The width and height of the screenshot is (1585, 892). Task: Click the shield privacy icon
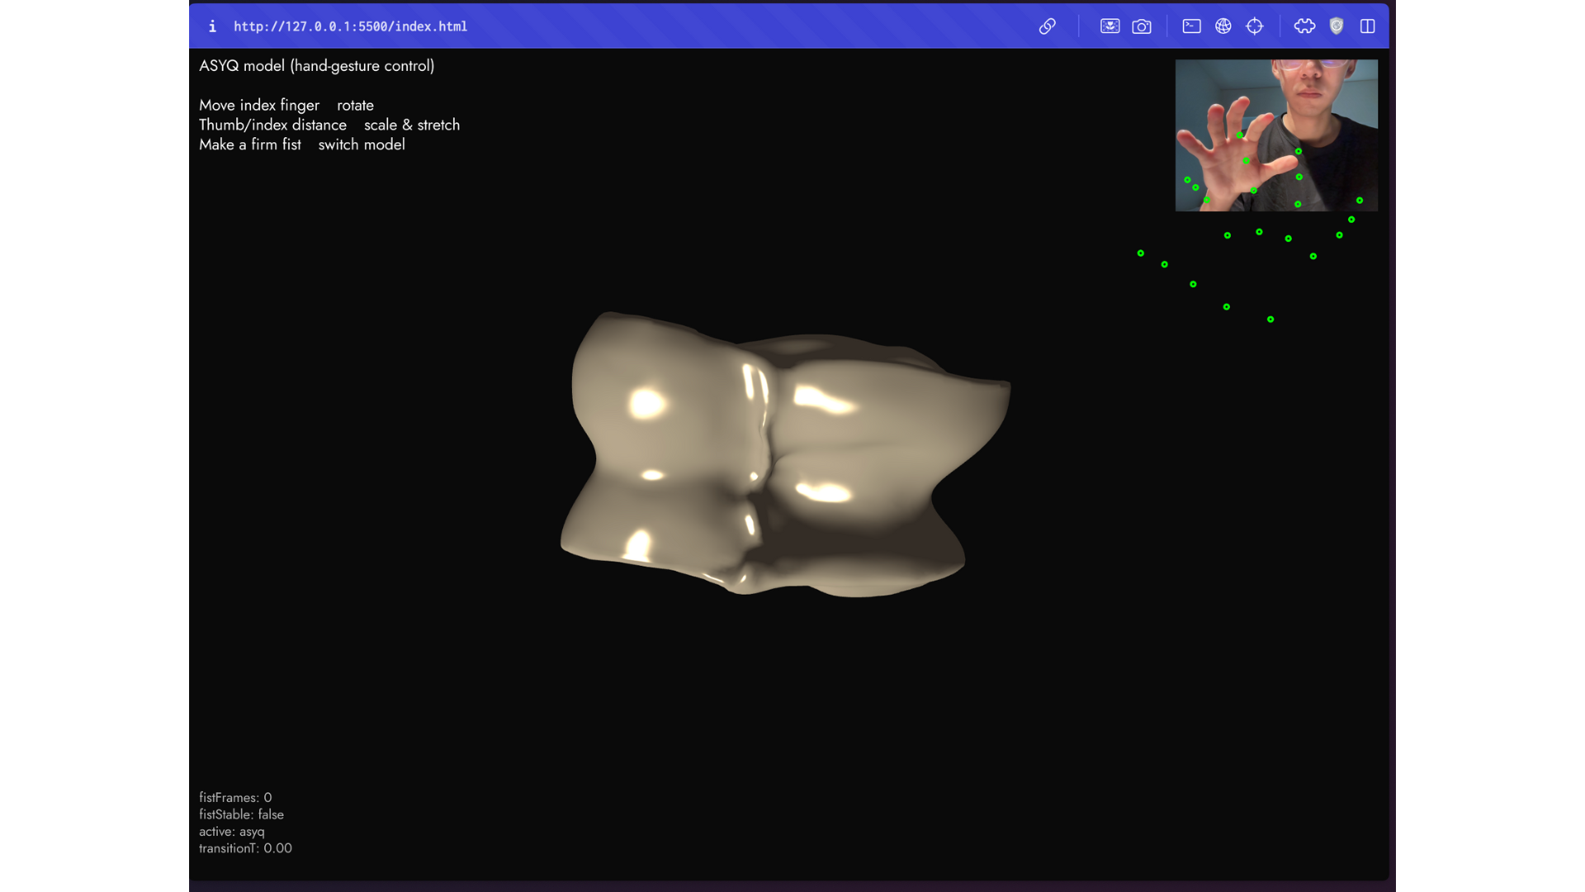[1337, 26]
